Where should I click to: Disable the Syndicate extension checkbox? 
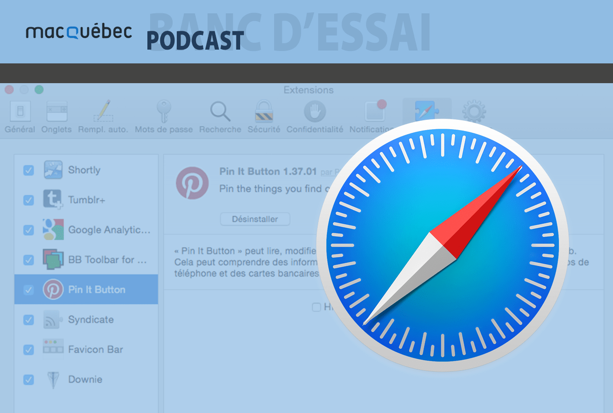click(28, 320)
